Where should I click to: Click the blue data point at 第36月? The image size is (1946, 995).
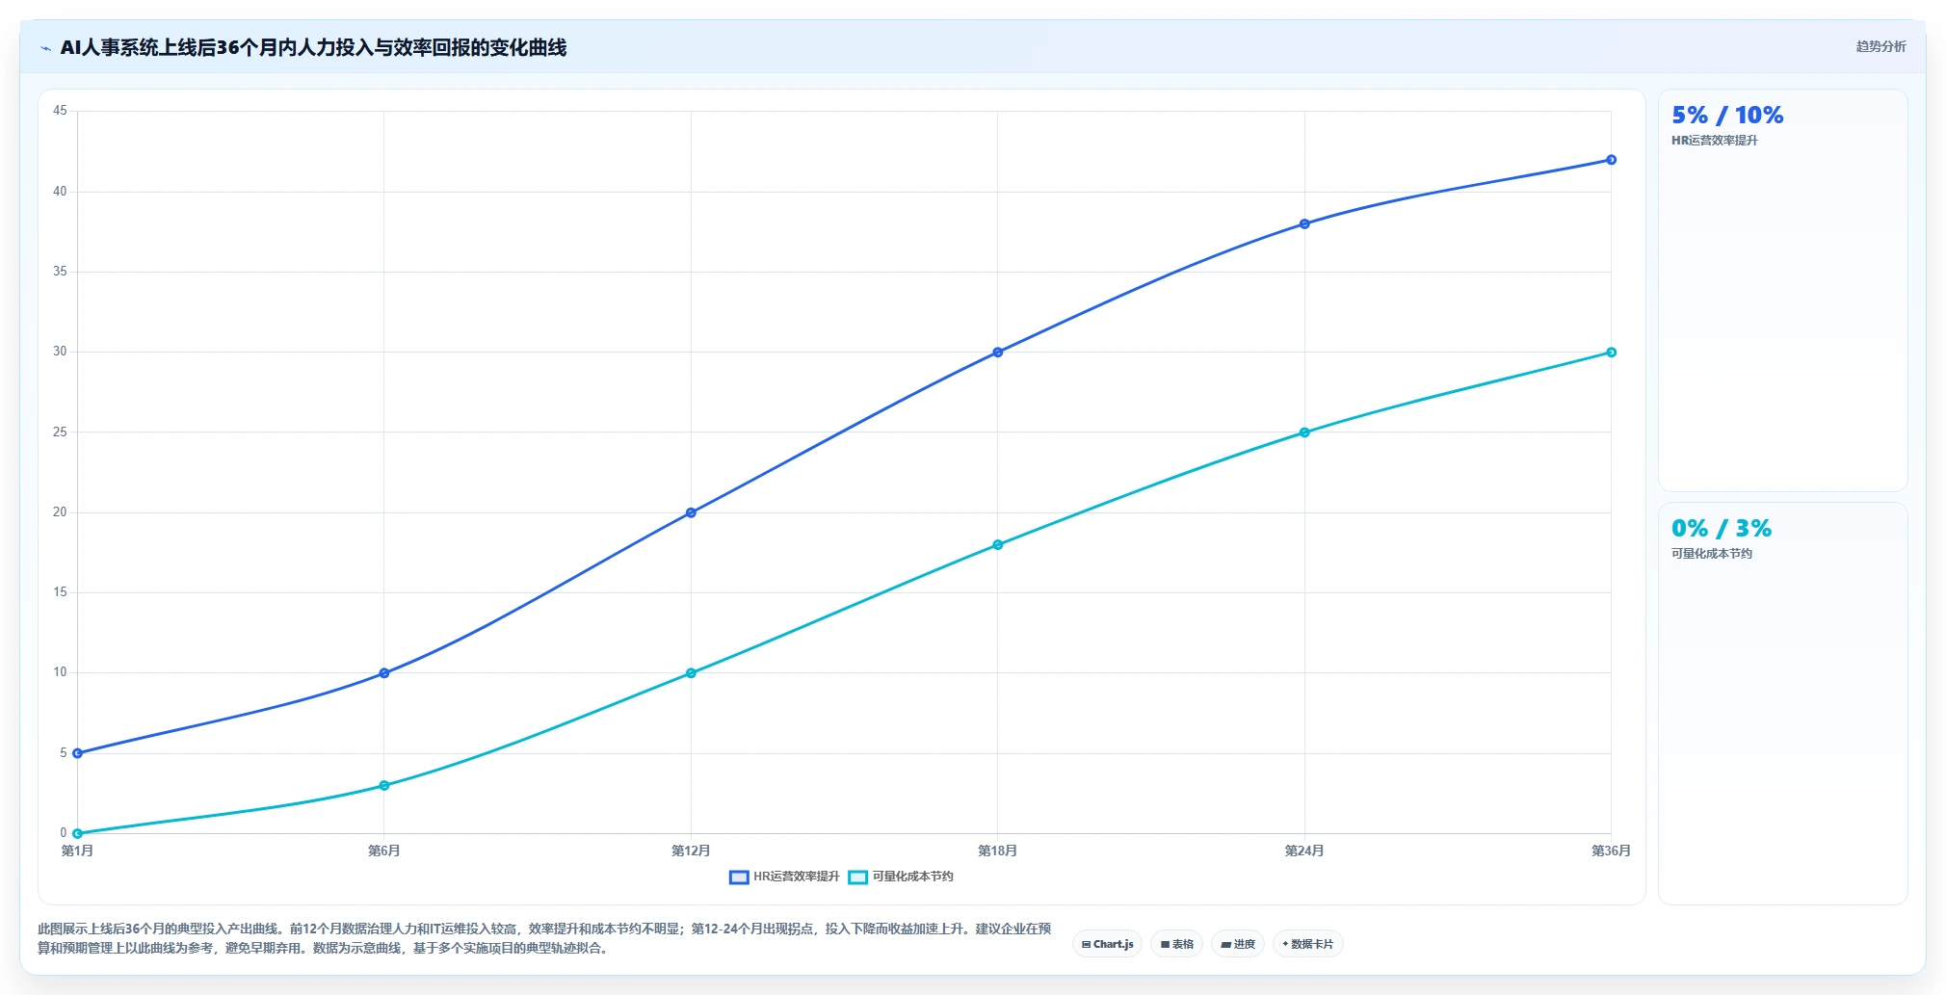(1611, 160)
